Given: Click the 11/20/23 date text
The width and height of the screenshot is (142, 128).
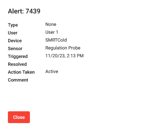Looking at the screenshot, I should coord(55,56).
